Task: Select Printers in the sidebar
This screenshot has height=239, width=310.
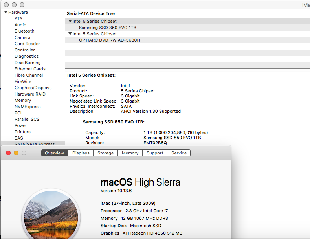Action: tap(22, 132)
